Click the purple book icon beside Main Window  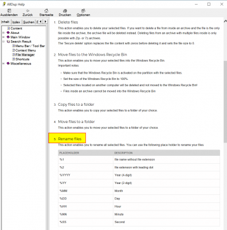pyautogui.click(x=8, y=37)
